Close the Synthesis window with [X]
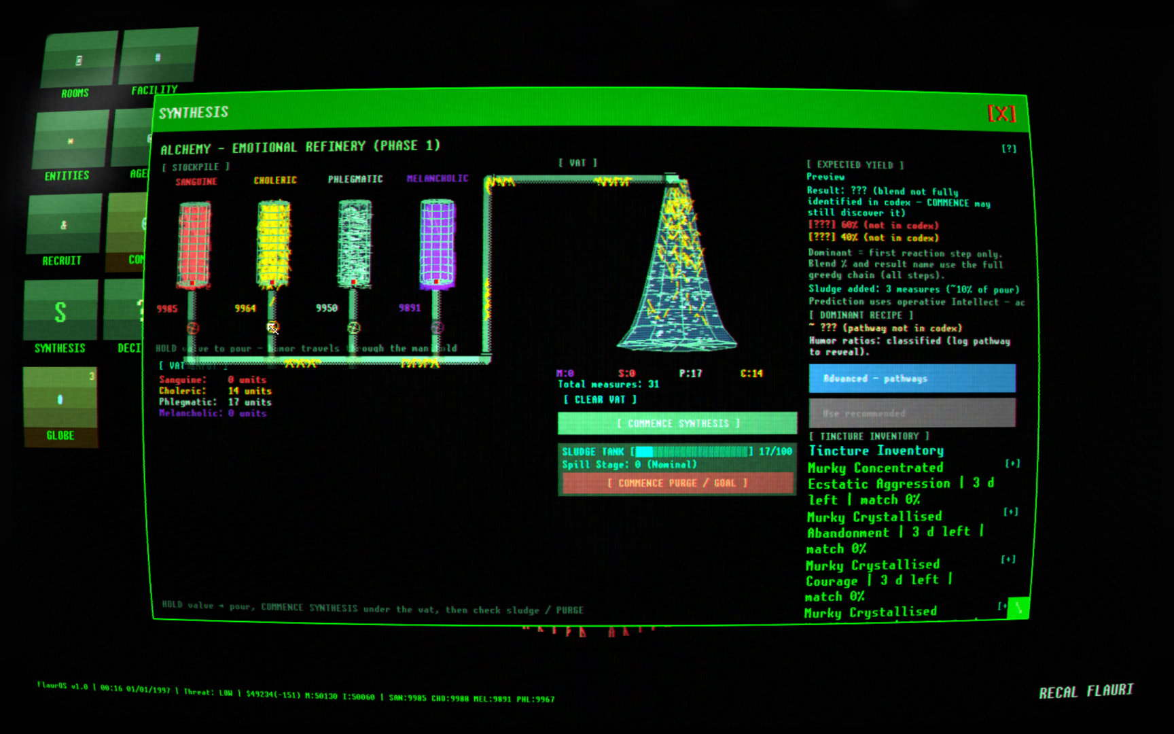Viewport: 1174px width, 734px height. tap(1001, 113)
